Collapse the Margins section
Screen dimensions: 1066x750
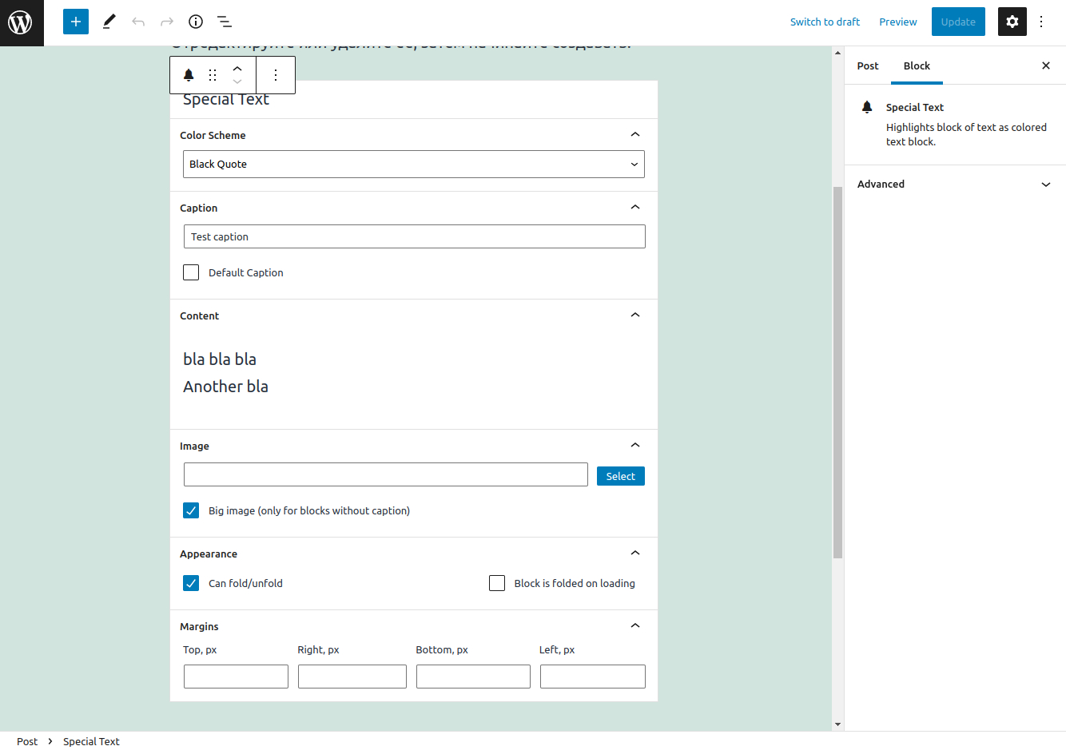coord(635,626)
